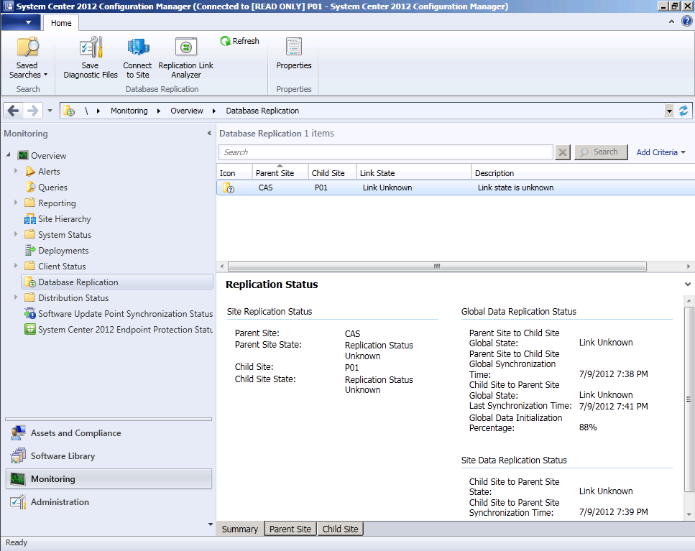This screenshot has height=551, width=695.
Task: Sort by Link State column header
Action: click(x=413, y=172)
